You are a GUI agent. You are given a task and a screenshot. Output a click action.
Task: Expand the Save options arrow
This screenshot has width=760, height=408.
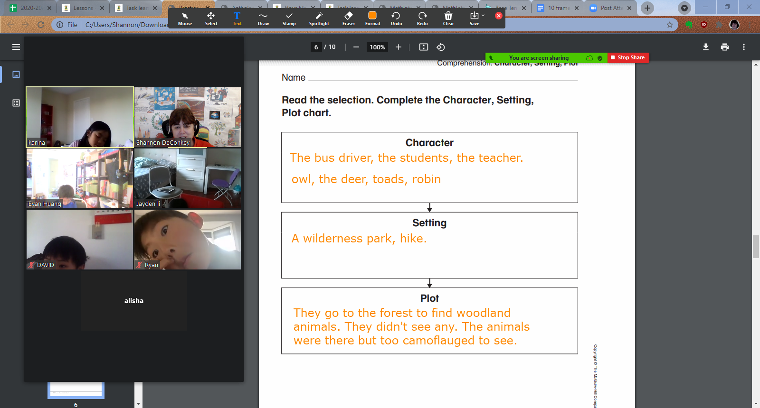[484, 16]
